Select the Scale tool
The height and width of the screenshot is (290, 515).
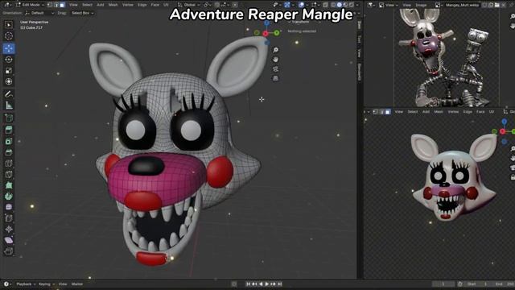[9, 71]
